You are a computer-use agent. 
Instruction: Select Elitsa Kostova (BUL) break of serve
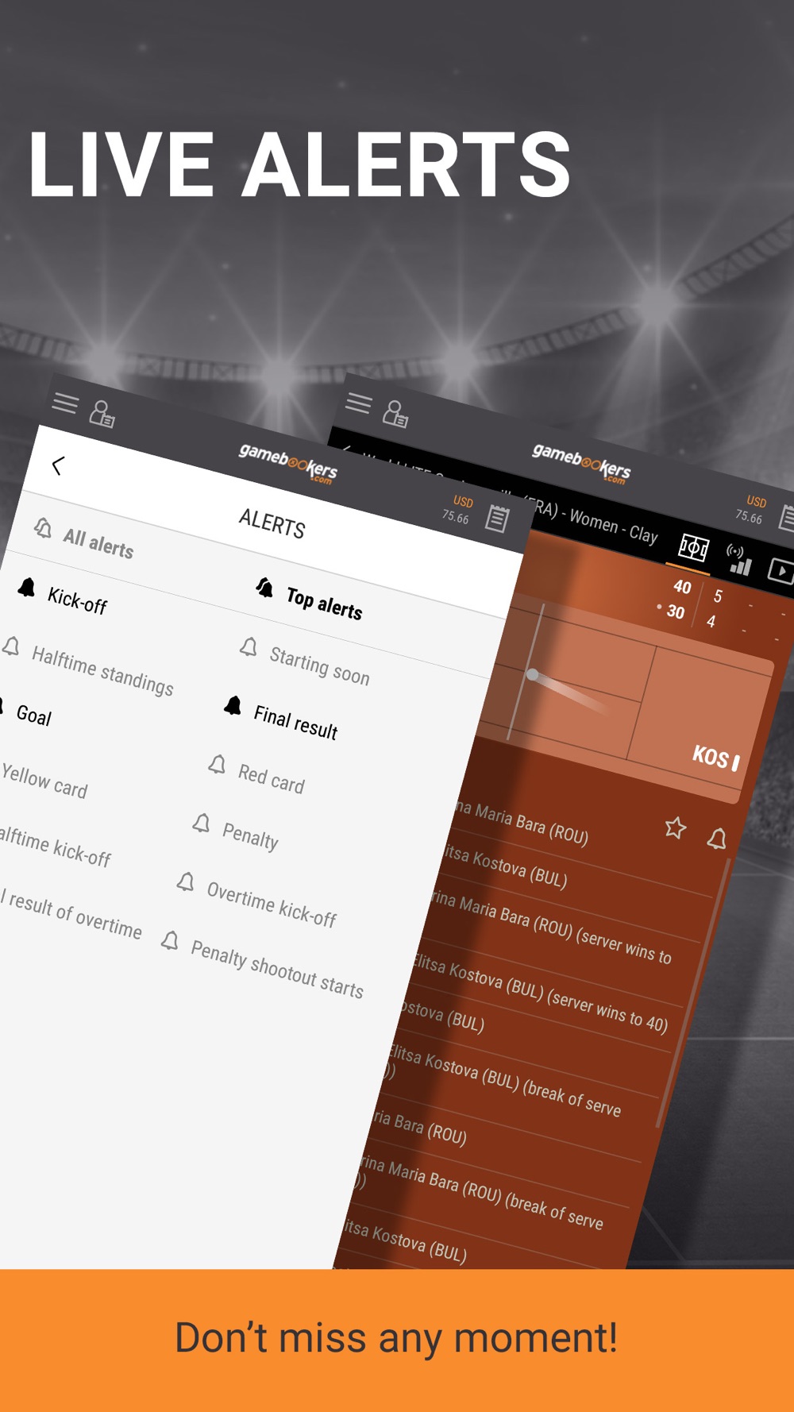pyautogui.click(x=505, y=1081)
